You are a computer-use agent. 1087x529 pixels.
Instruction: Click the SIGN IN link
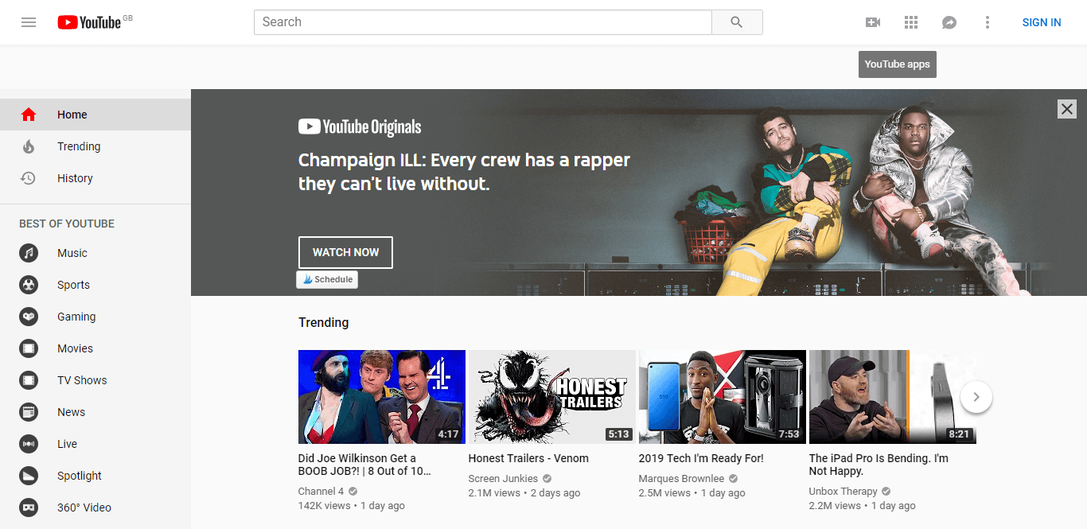(1042, 22)
